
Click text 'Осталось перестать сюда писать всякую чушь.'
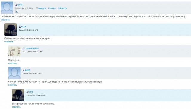[x=27, y=38]
